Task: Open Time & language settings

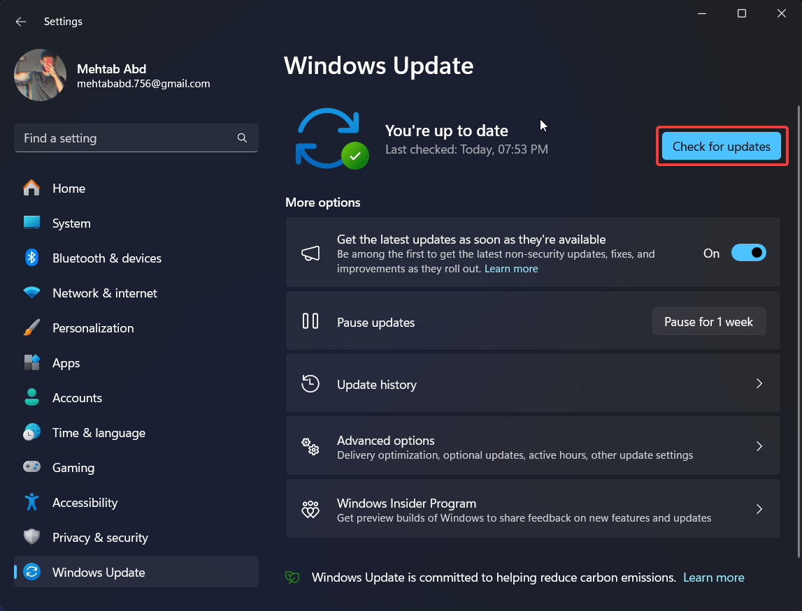Action: click(x=136, y=432)
